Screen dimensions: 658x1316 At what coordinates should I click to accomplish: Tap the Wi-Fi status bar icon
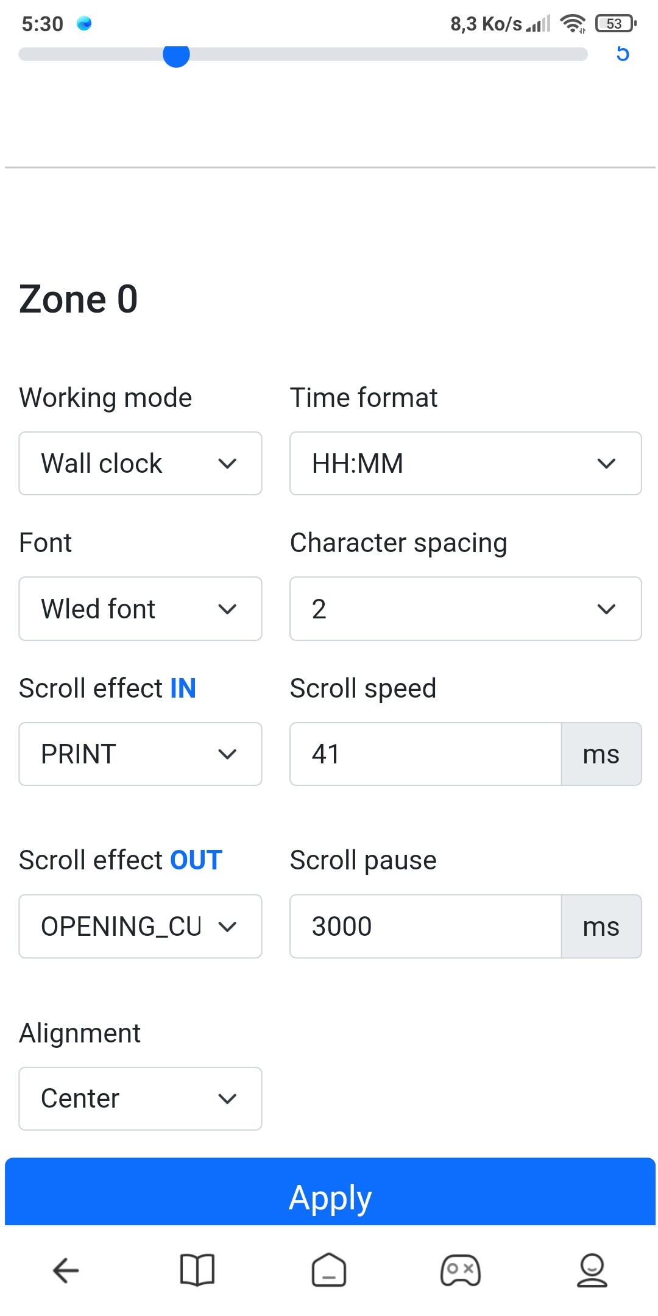573,23
